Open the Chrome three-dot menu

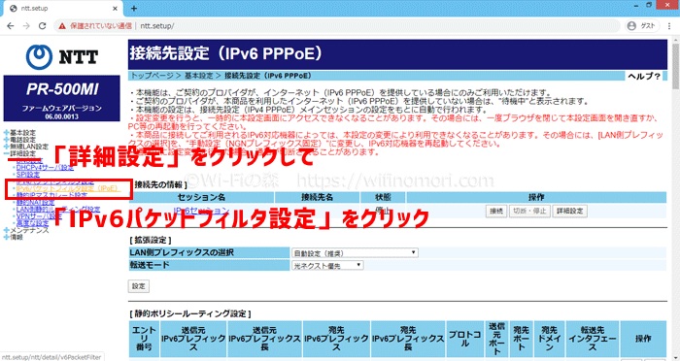click(670, 25)
